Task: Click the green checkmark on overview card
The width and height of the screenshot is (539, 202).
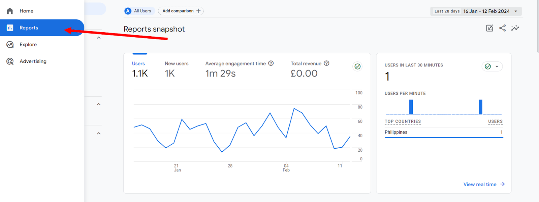Action: (357, 66)
